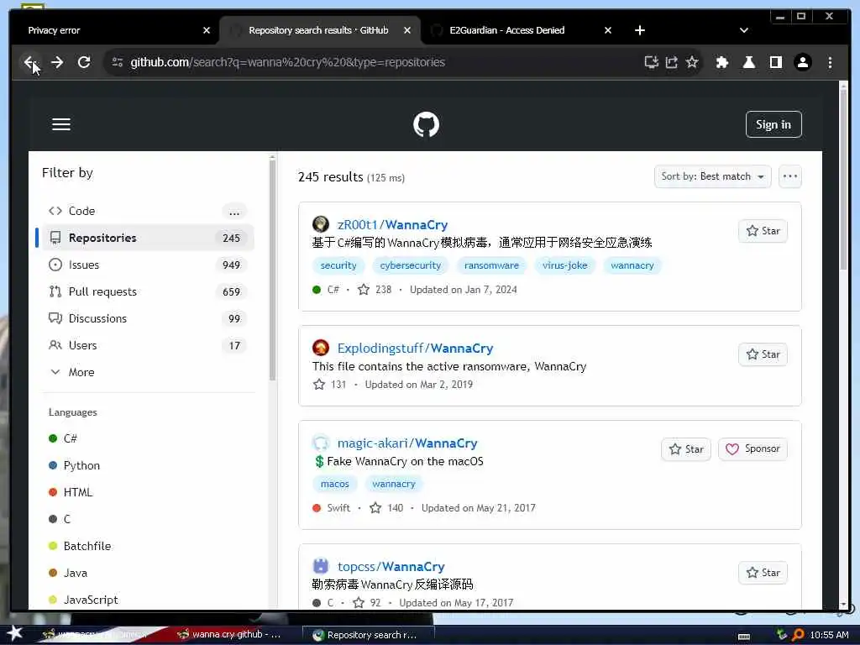Viewport: 860px width, 645px height.
Task: Click zR00t1 user avatar
Action: click(x=320, y=224)
